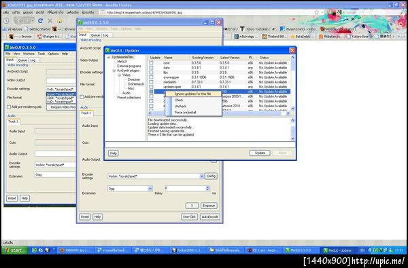
Task: Switch to MeGUI 0.3.5.0 taskbar item
Action: coord(301,250)
